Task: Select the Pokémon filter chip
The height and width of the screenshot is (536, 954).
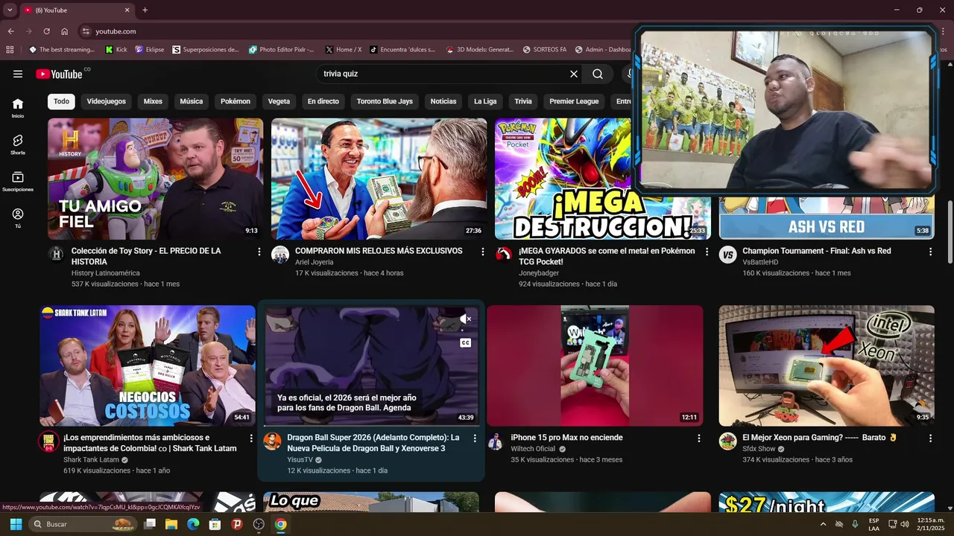Action: tap(236, 101)
